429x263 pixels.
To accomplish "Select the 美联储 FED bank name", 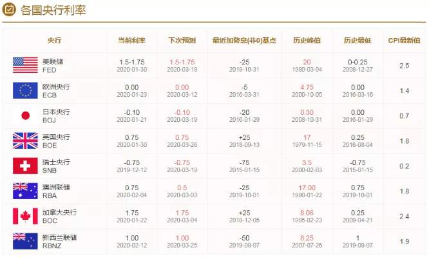I will [53, 66].
